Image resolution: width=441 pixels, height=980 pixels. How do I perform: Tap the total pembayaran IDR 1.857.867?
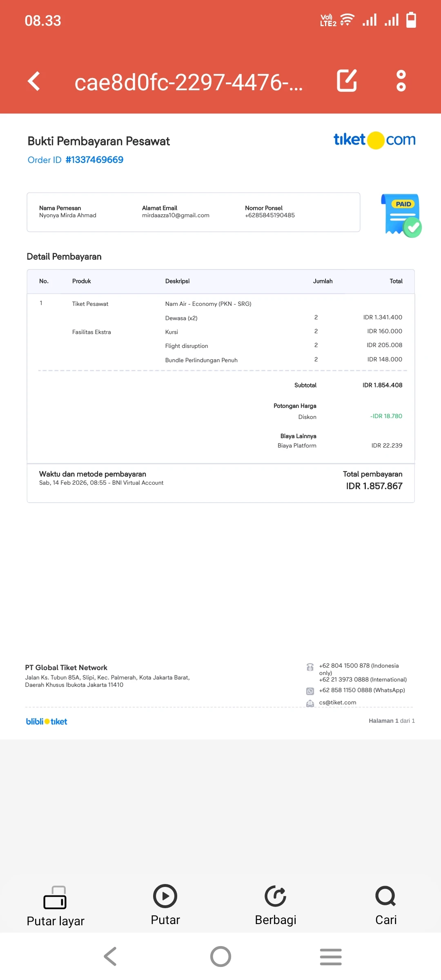[374, 486]
